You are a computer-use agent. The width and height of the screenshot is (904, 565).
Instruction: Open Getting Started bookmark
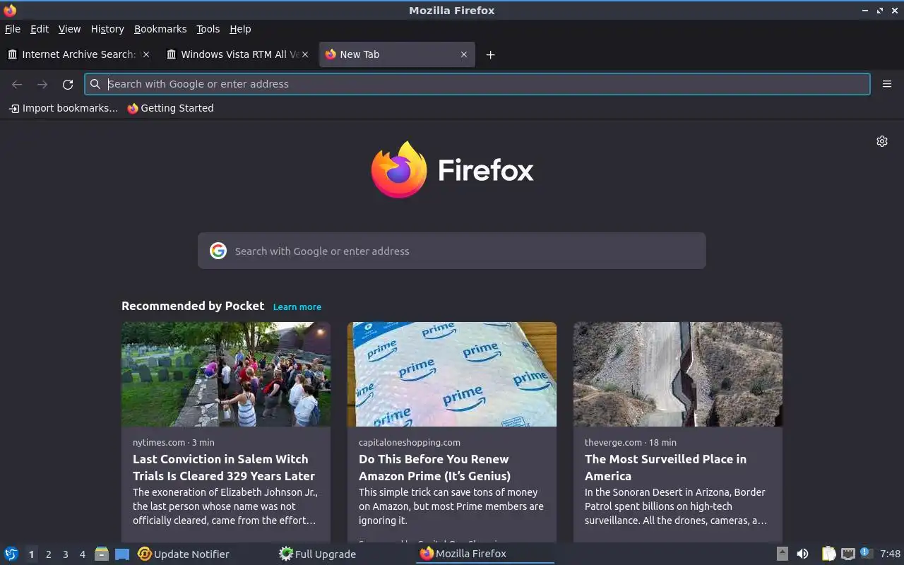click(x=170, y=108)
